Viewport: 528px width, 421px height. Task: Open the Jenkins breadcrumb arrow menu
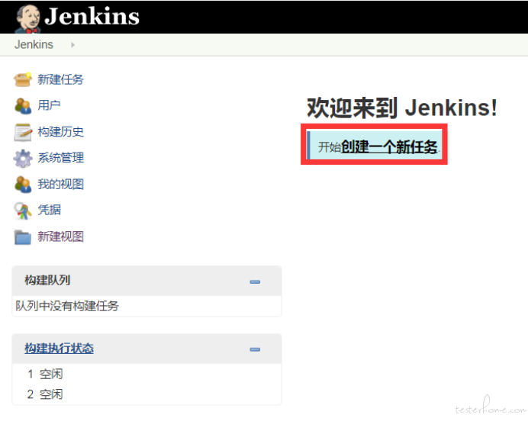coord(72,44)
